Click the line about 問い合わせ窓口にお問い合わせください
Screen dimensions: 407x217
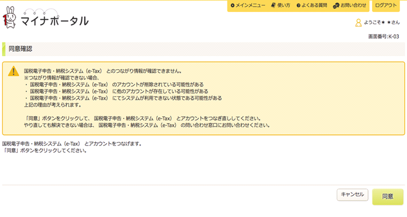click(x=147, y=125)
